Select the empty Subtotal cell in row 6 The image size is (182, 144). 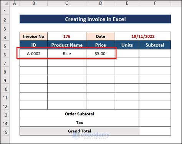(x=155, y=53)
